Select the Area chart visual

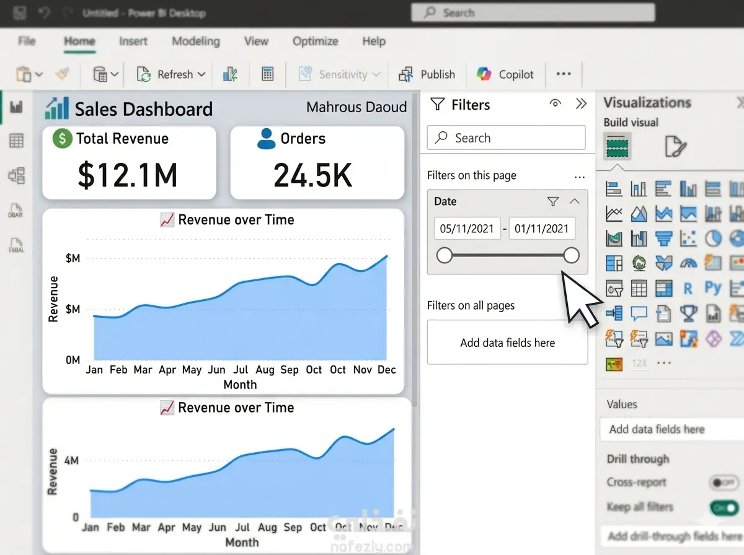click(639, 214)
